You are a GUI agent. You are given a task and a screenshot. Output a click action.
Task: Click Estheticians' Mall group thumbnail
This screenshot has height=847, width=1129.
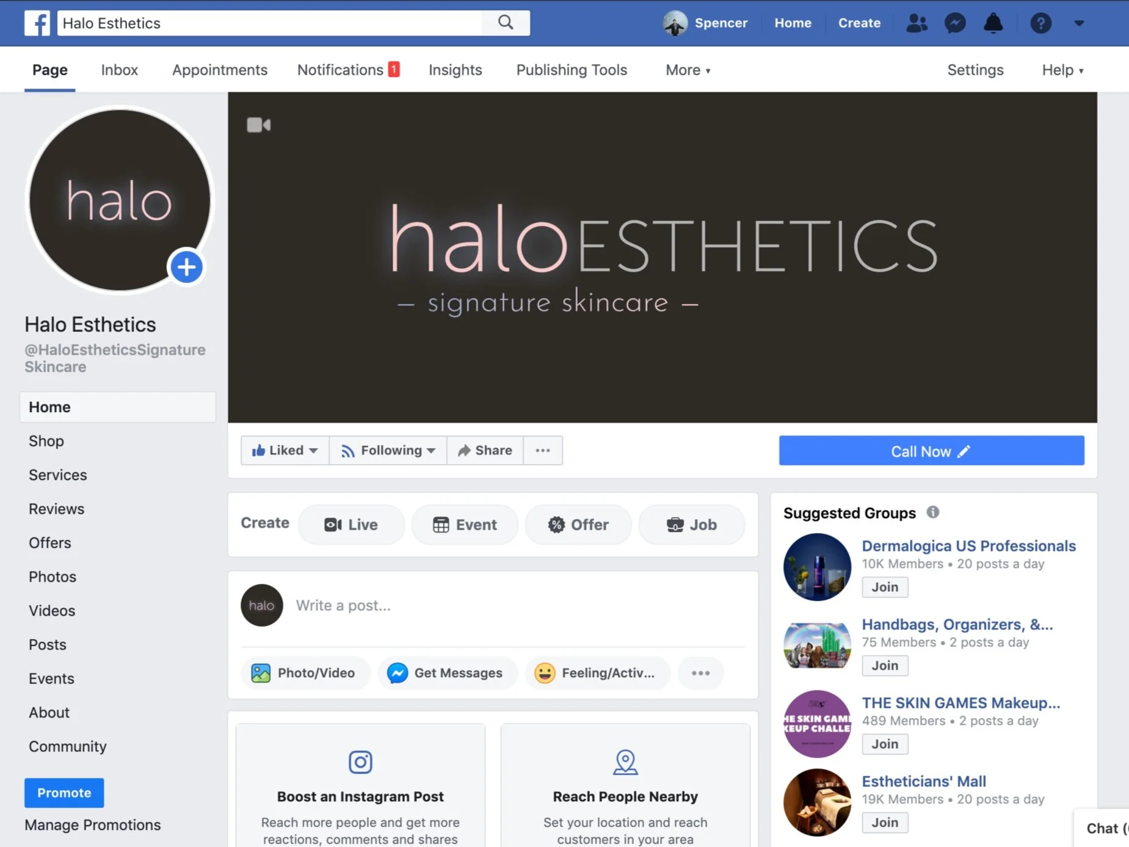[x=817, y=802]
